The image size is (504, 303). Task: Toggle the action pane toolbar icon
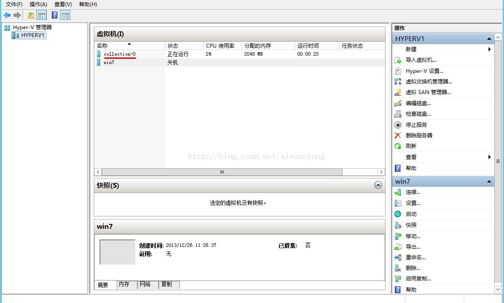point(65,15)
